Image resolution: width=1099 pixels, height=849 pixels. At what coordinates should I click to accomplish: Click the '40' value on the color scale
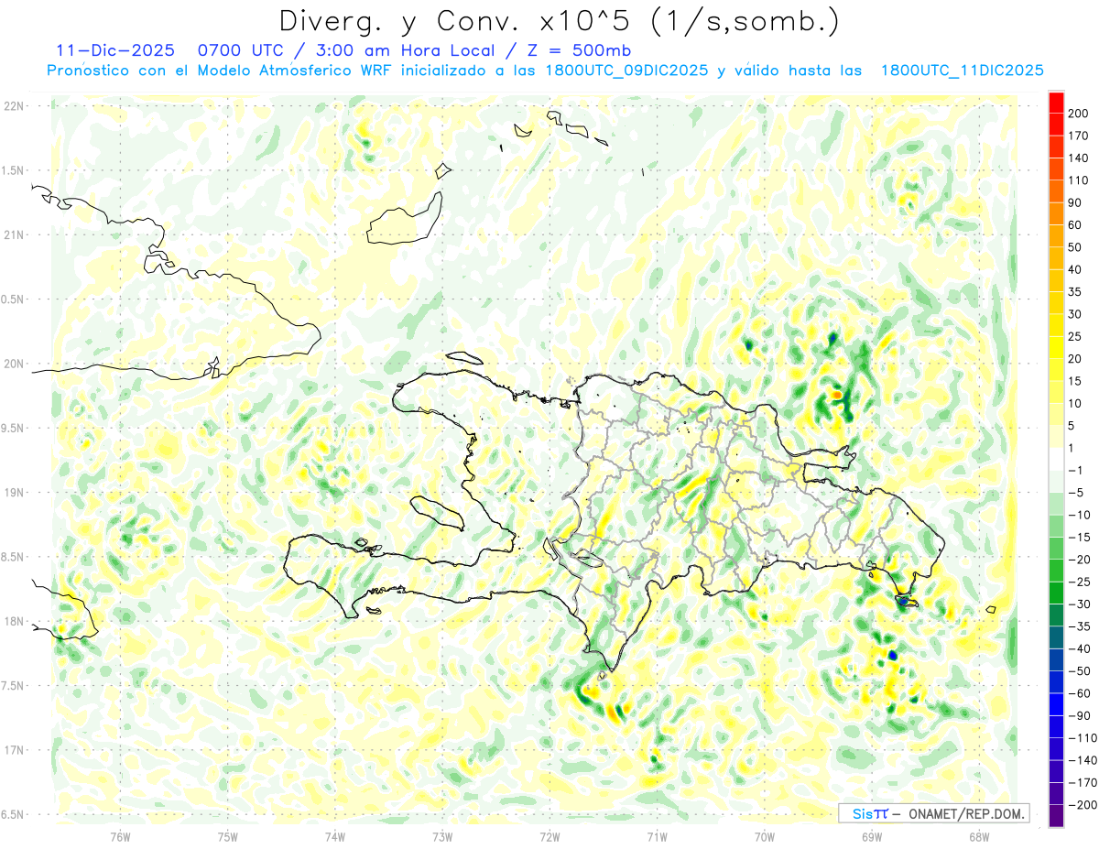coord(1076,269)
